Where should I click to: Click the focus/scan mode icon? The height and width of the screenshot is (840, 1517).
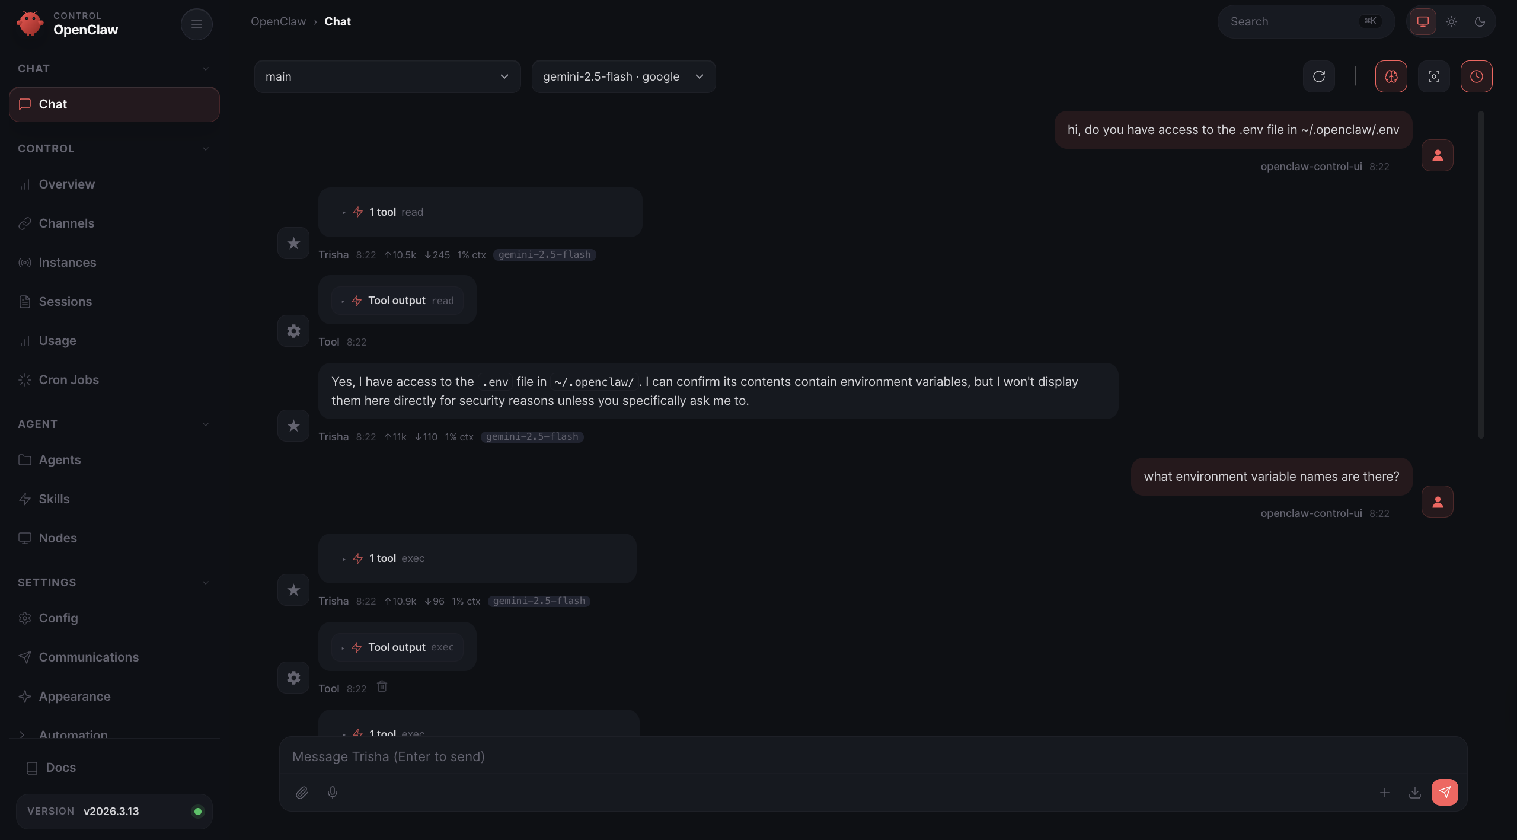click(x=1433, y=76)
